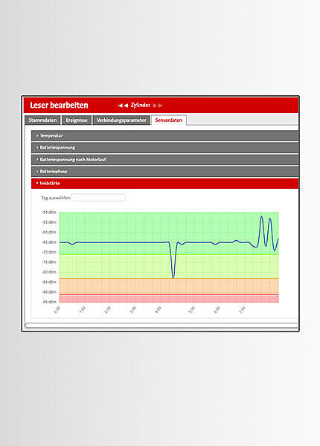This screenshot has width=320, height=446.
Task: Expand Batteriespannung nach Motorlauf section
Action: 165,160
